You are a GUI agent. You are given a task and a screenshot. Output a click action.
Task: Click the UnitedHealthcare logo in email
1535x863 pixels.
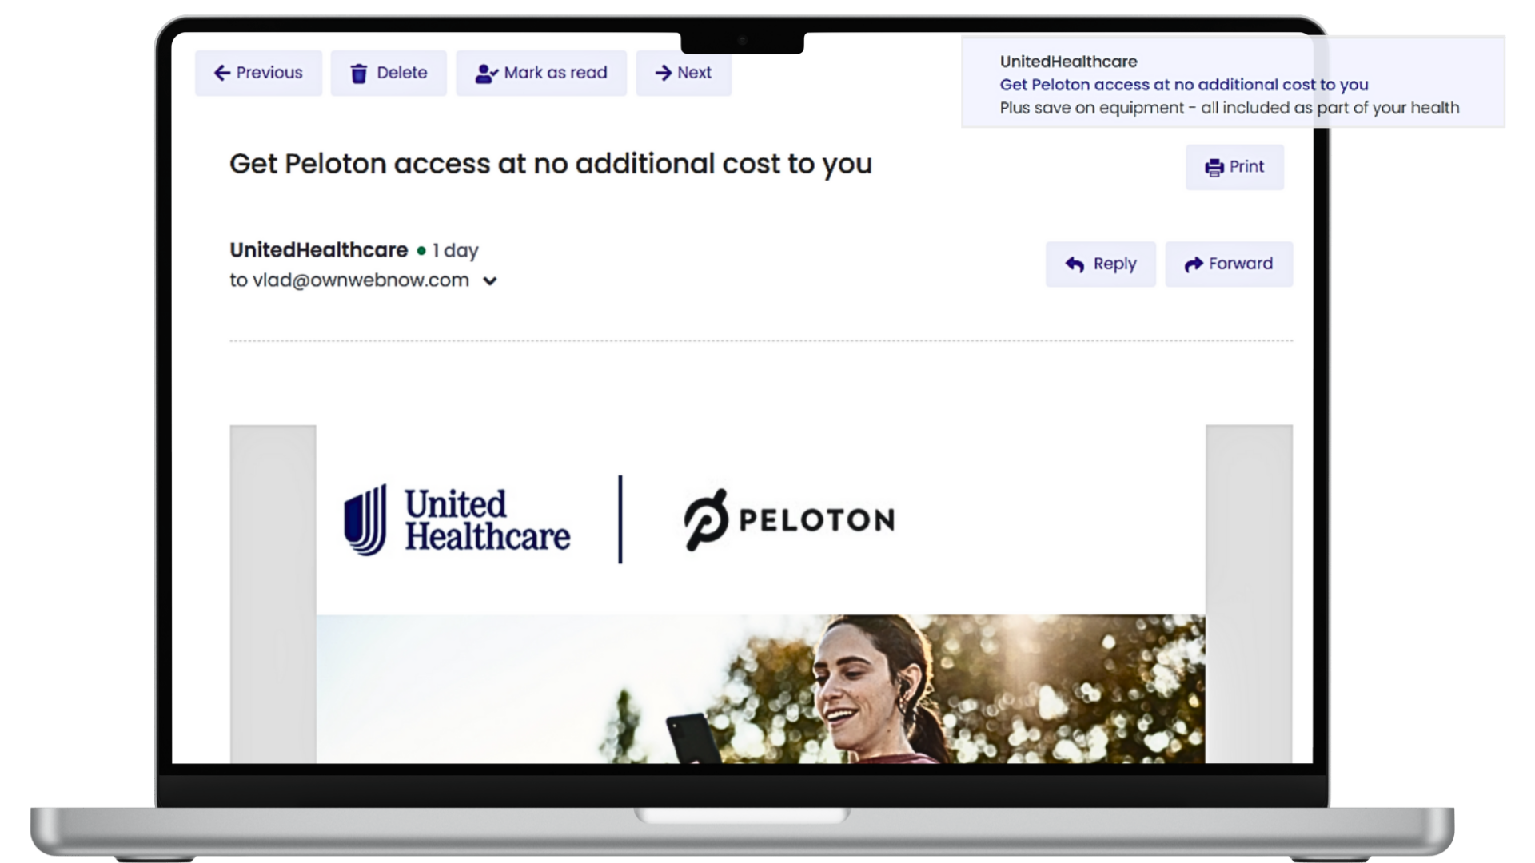[x=457, y=520]
